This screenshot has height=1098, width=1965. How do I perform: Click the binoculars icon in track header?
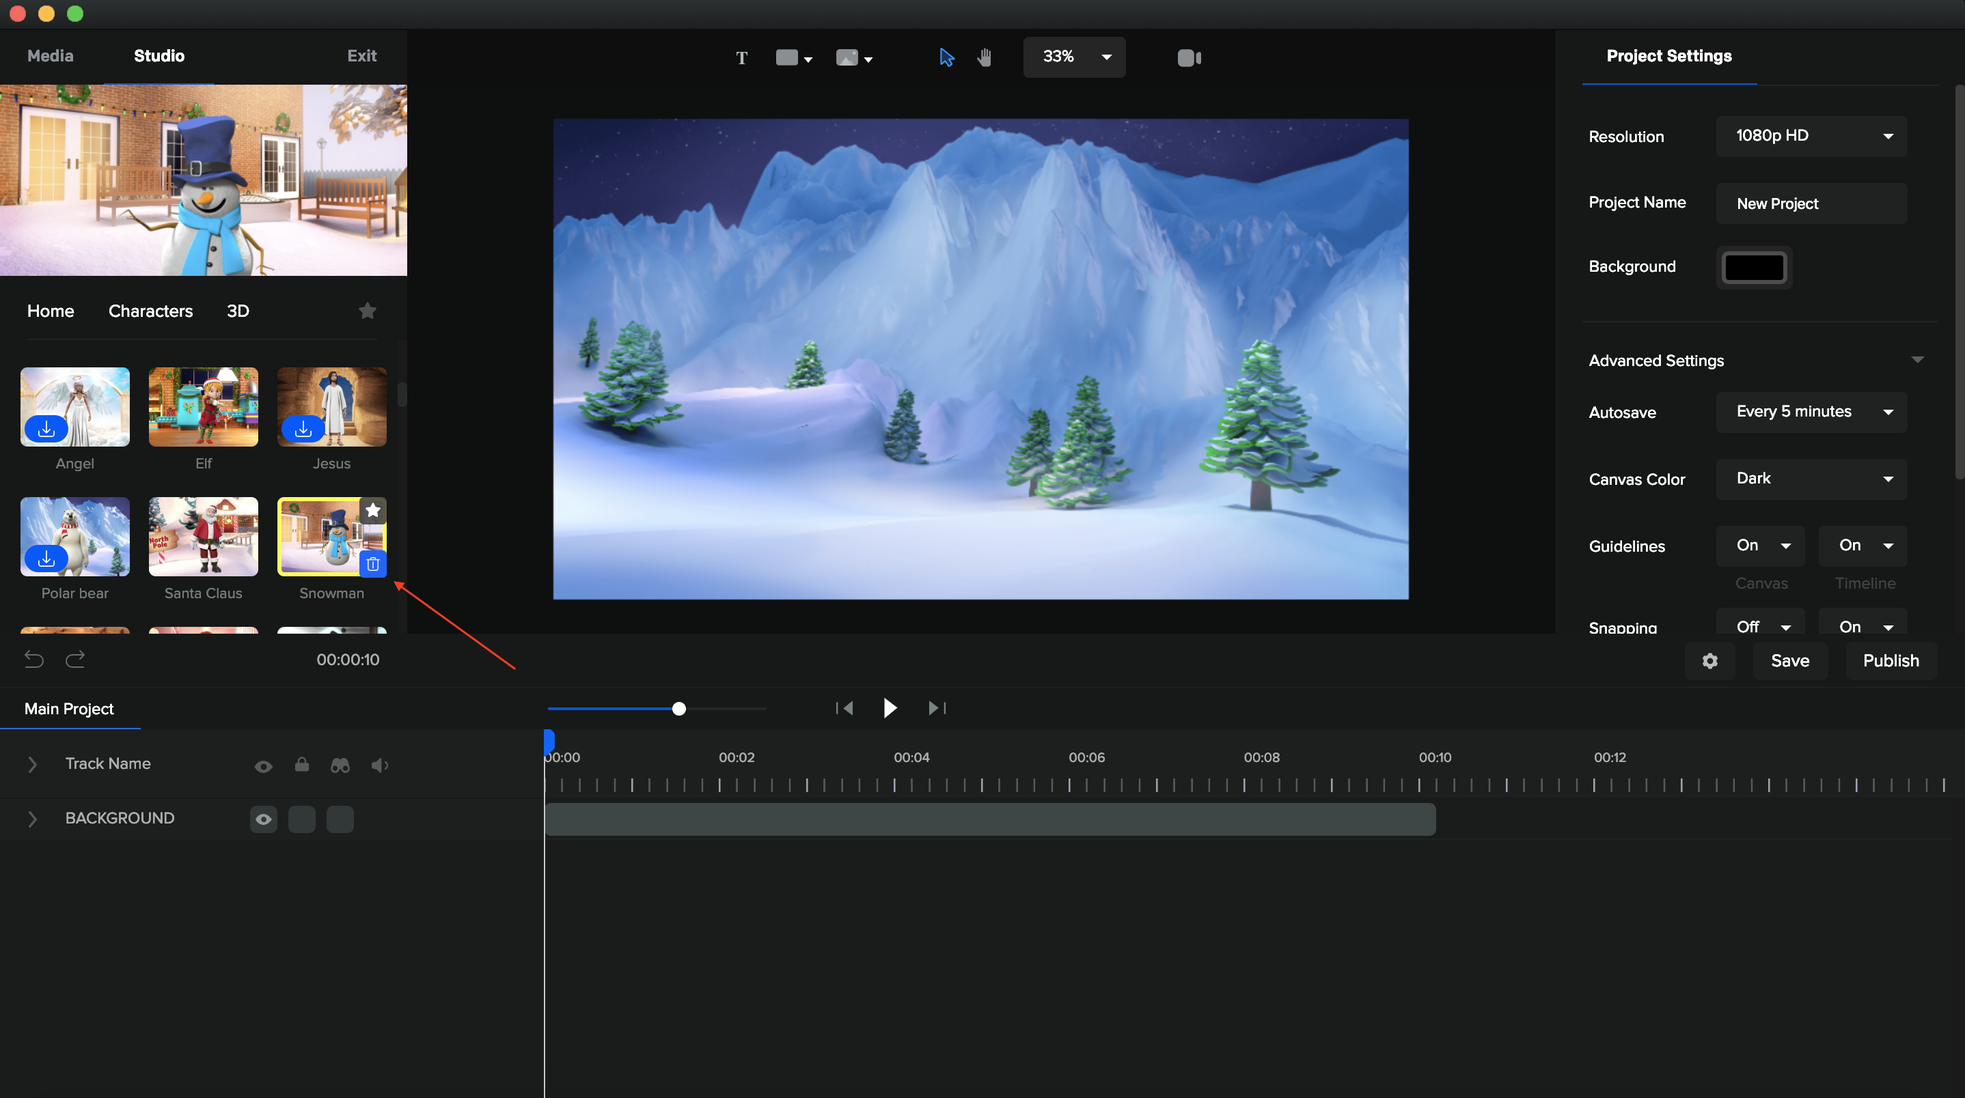(x=340, y=765)
